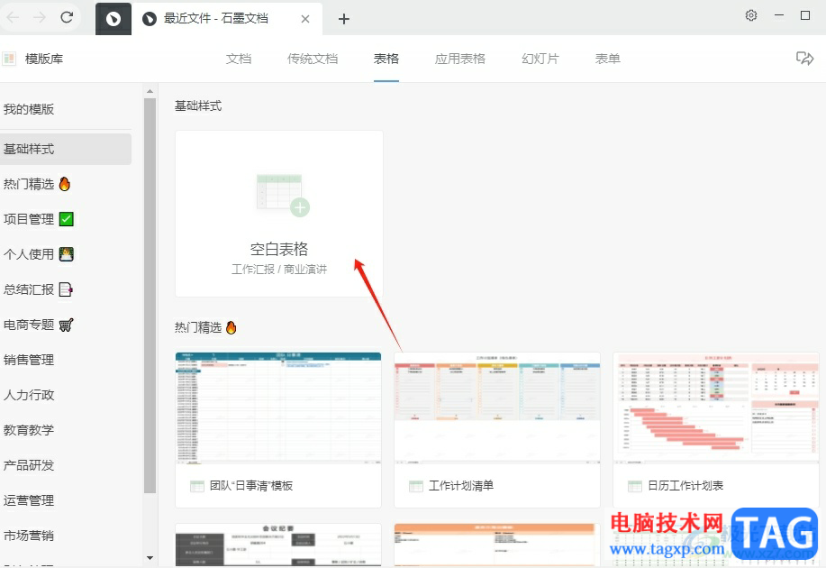Image resolution: width=826 pixels, height=568 pixels.
Task: Click the sidebar scrollbar up arrow
Action: pos(150,91)
